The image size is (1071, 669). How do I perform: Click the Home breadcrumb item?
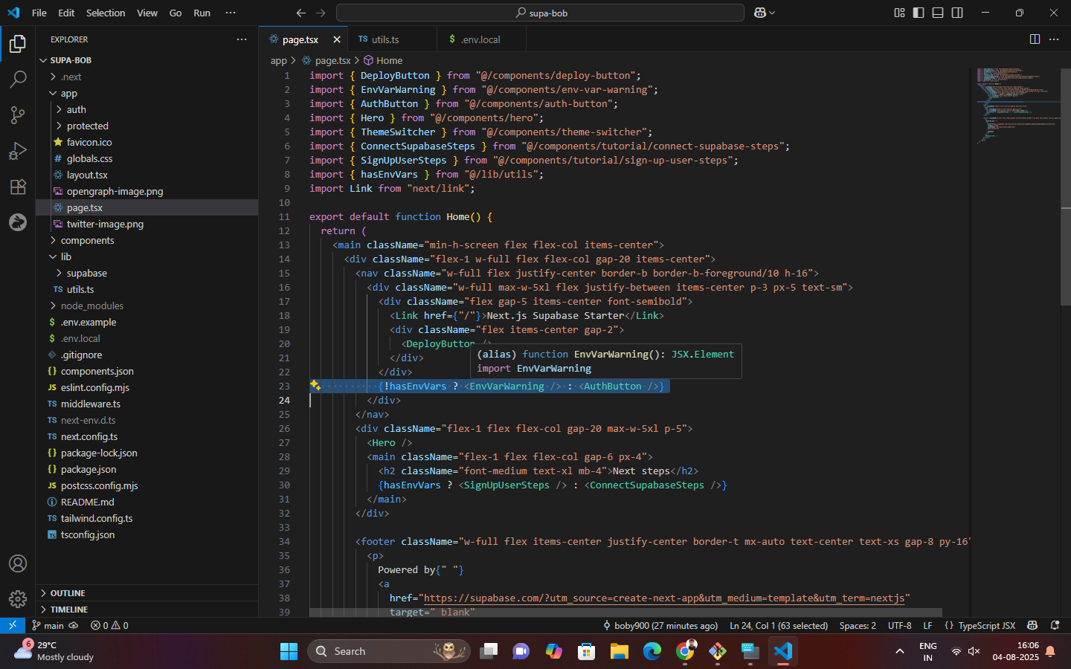383,60
